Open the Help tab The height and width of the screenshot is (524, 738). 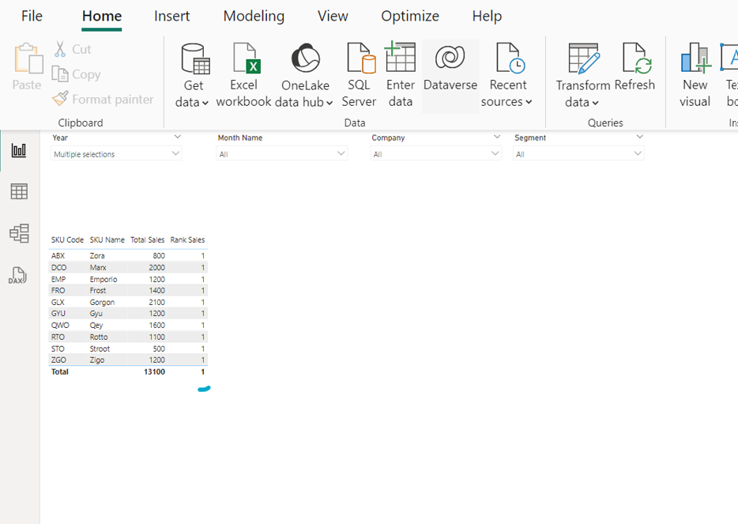(x=487, y=16)
